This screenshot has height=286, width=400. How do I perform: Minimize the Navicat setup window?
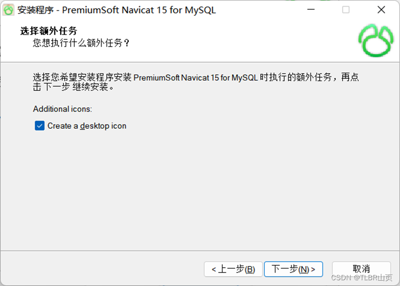tap(311, 10)
